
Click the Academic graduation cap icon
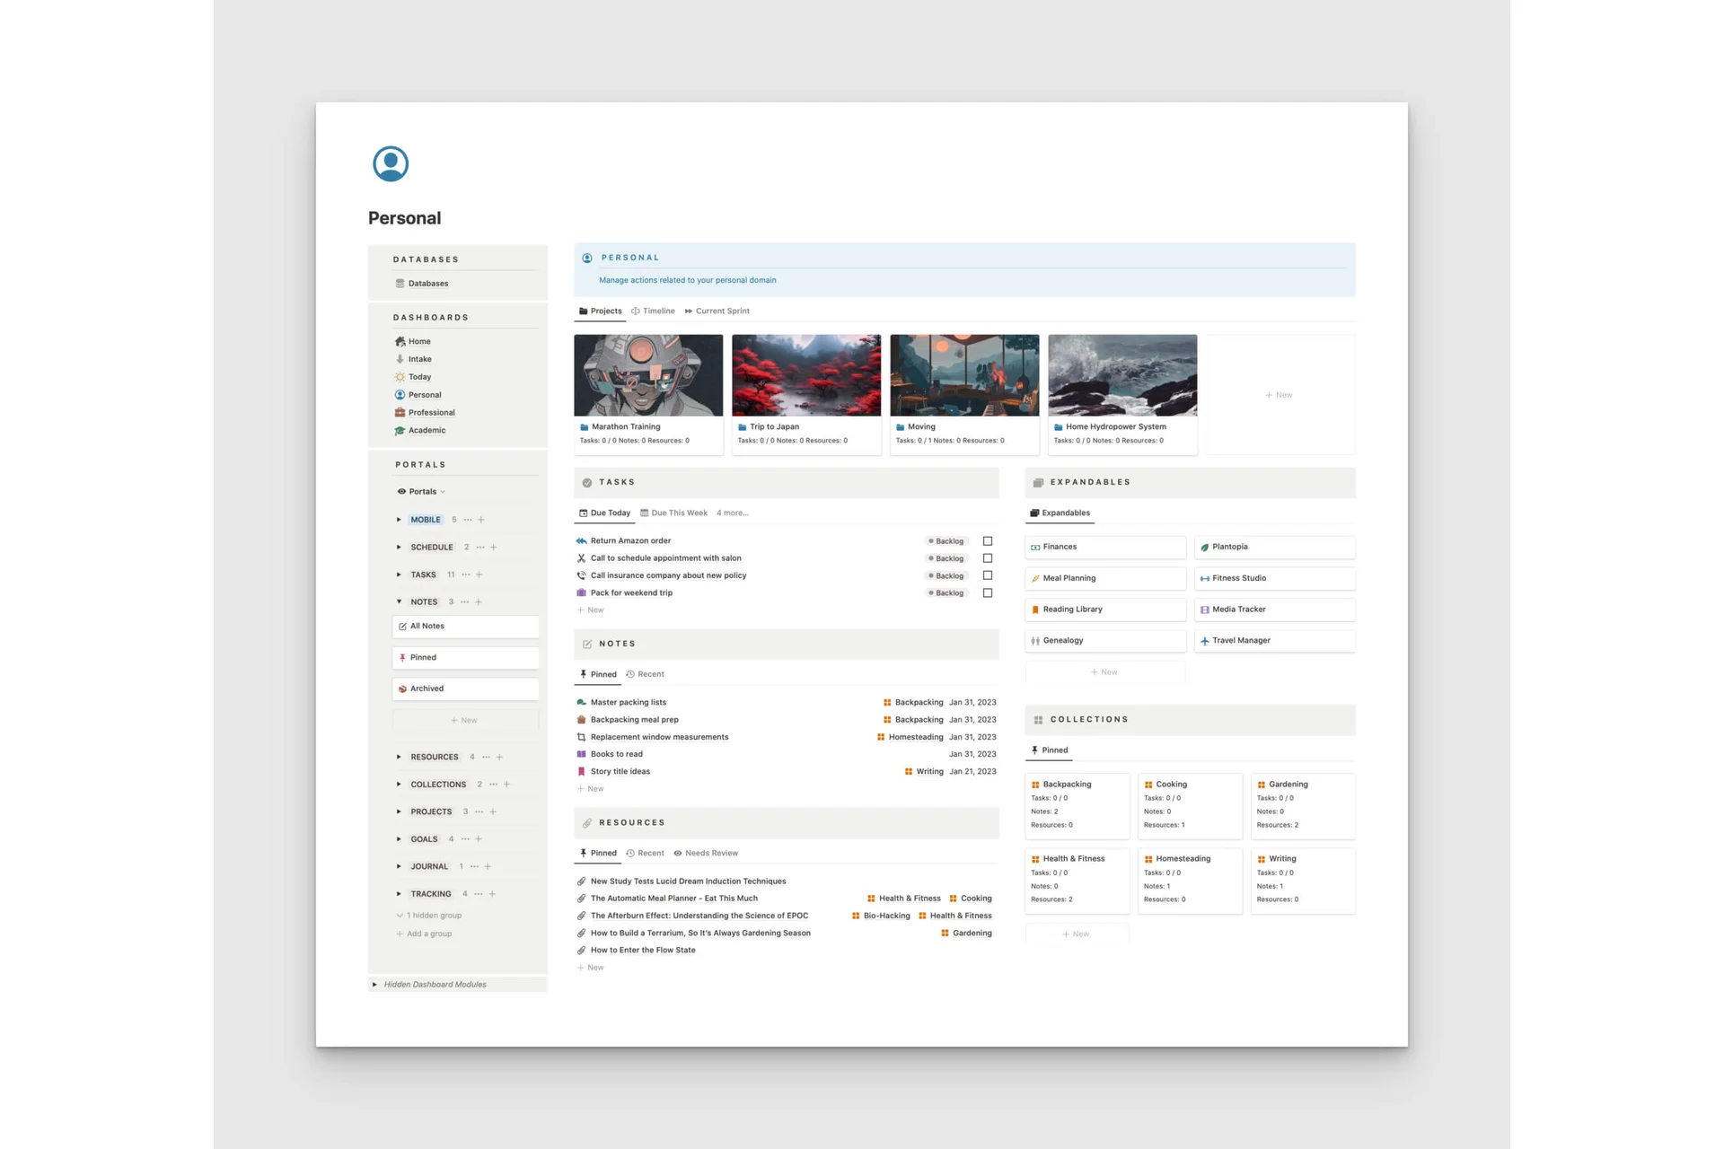pos(400,431)
